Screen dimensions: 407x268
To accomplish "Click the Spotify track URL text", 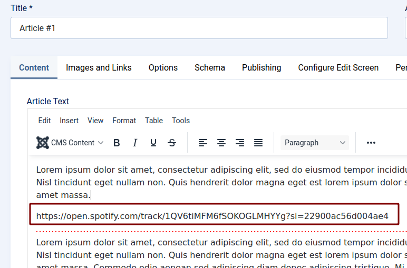I will 212,216.
